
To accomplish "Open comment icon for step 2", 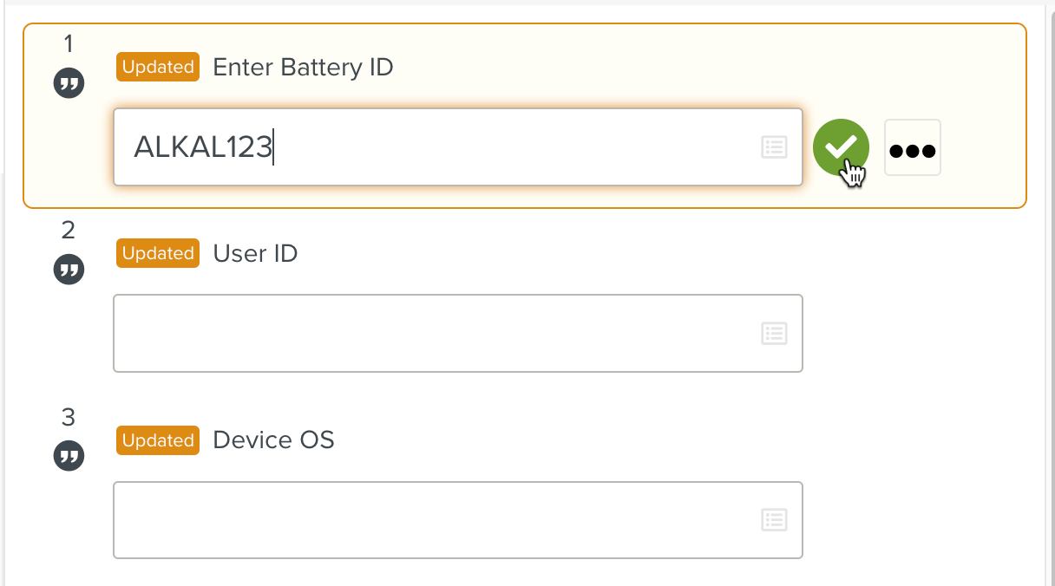I will tap(69, 270).
